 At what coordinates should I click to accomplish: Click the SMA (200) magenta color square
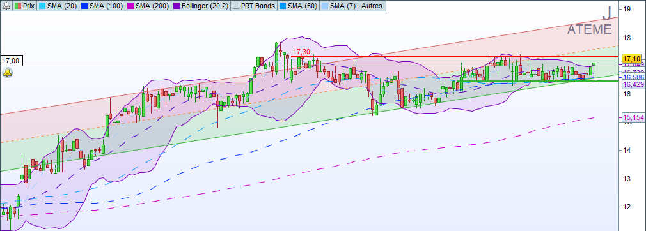(130, 6)
